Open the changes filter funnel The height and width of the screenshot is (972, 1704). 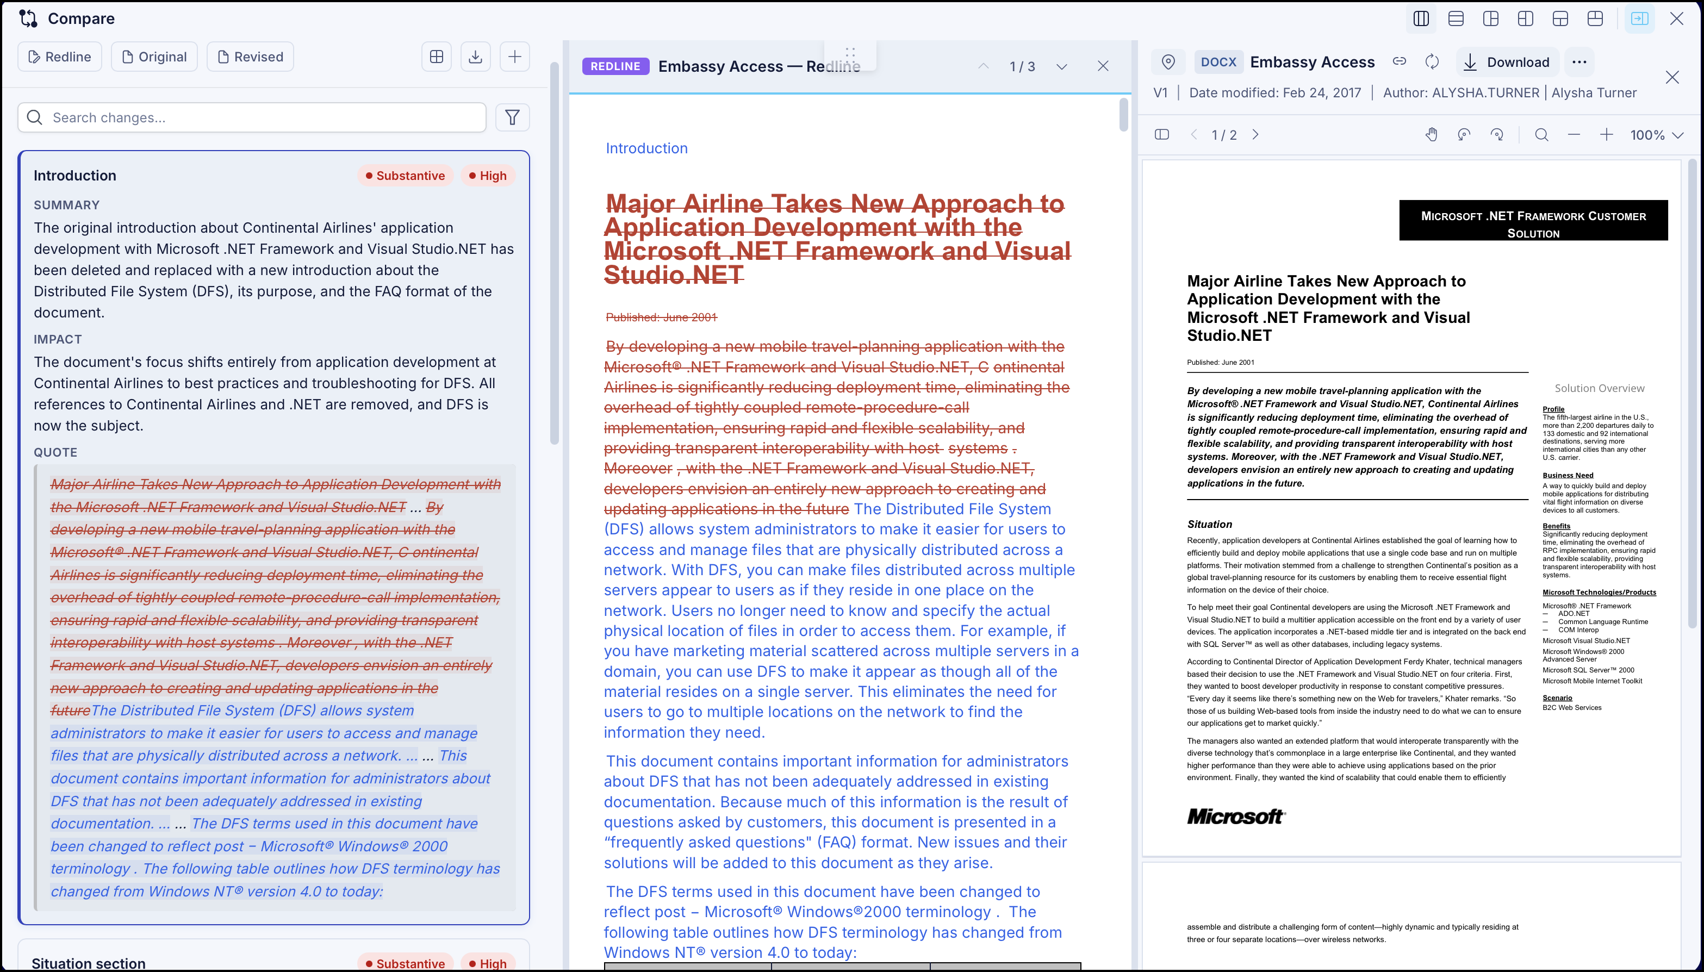pyautogui.click(x=512, y=117)
